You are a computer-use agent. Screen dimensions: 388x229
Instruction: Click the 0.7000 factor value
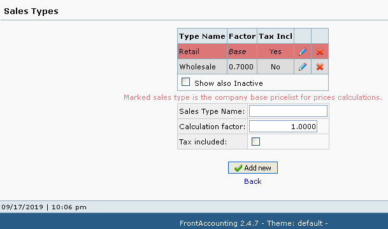241,67
